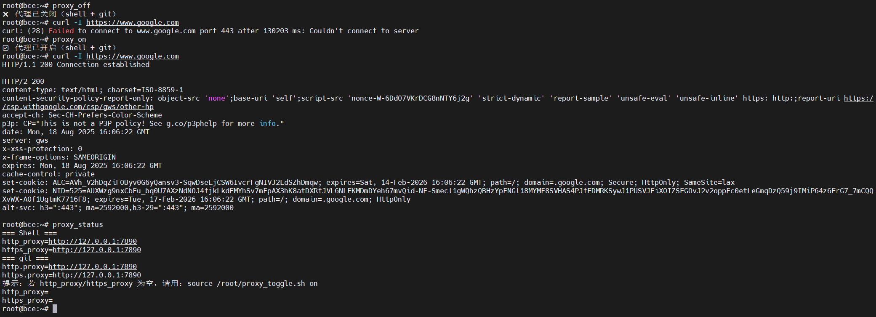The image size is (876, 317).
Task: Click the proxy_status command text
Action: click(x=77, y=225)
